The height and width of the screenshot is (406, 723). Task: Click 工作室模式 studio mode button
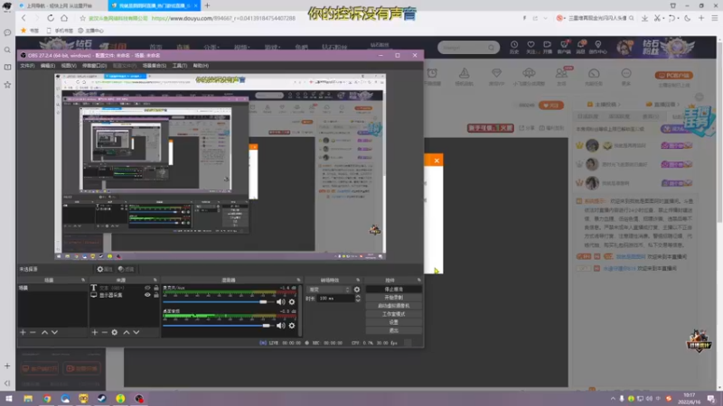393,314
